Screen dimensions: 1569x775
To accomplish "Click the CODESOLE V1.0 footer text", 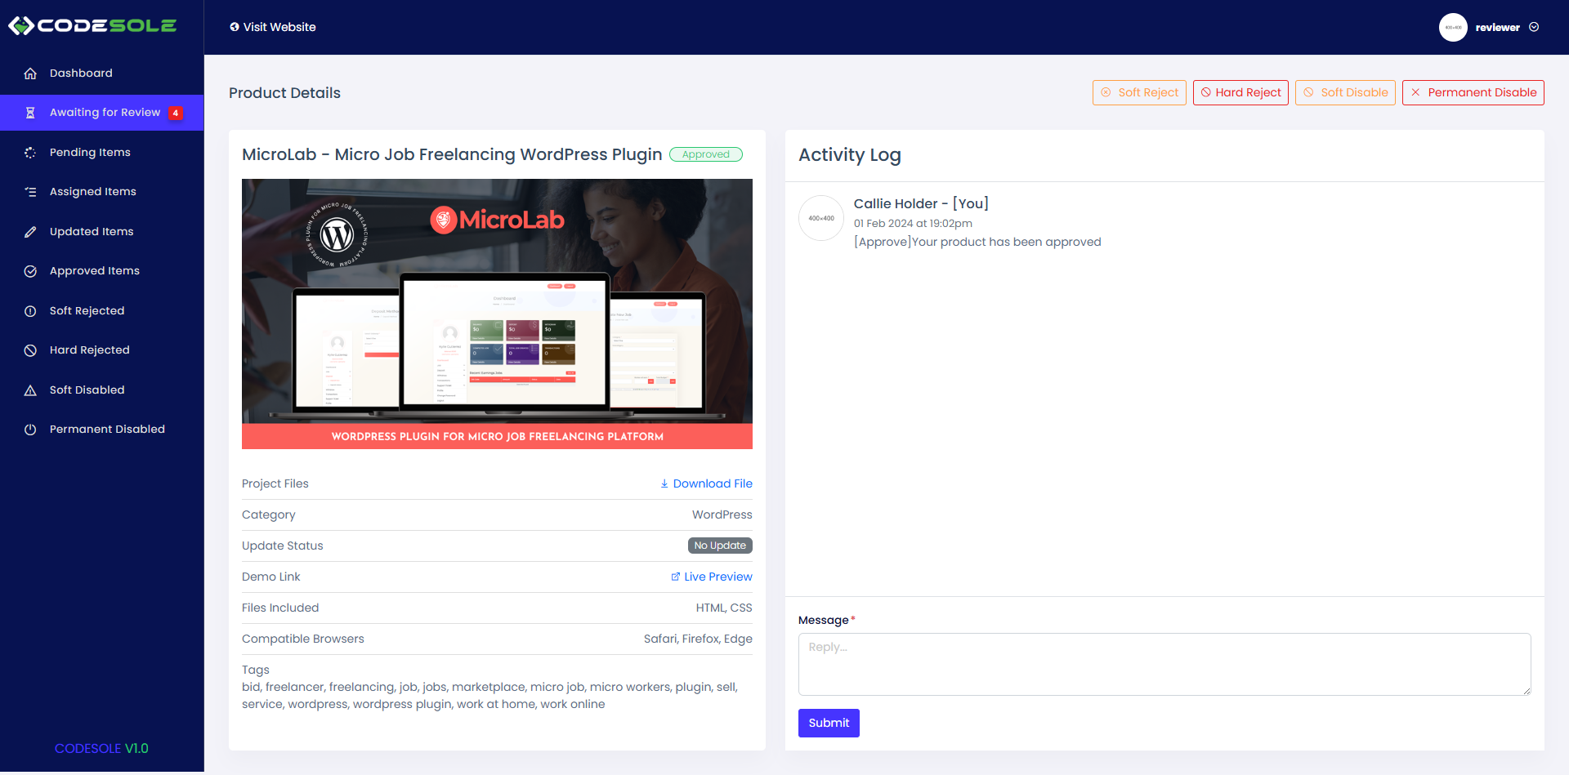I will point(101,748).
